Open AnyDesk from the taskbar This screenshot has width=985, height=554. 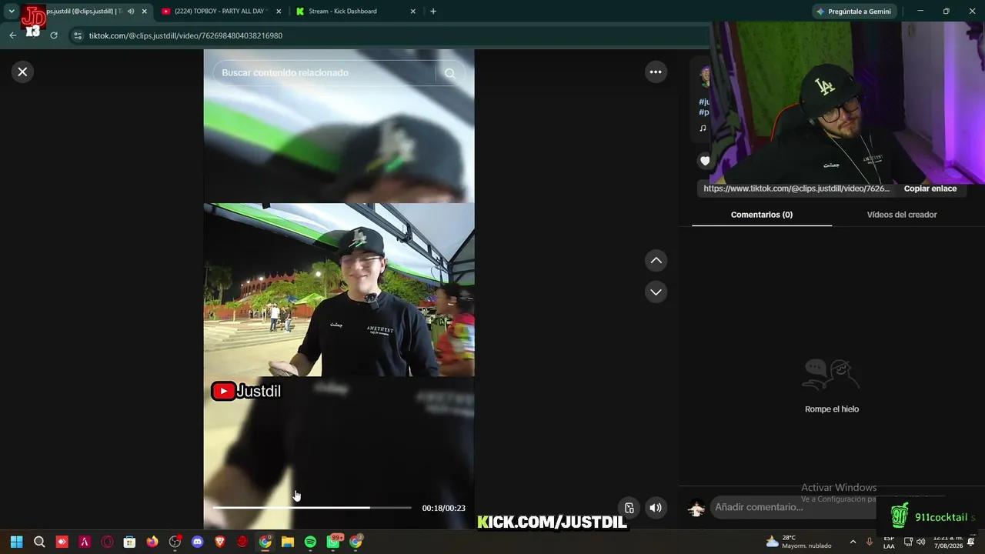(x=62, y=542)
